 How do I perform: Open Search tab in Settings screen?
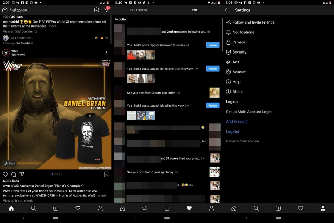[x=256, y=208]
